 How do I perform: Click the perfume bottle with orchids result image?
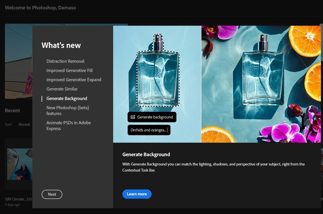coord(261,84)
